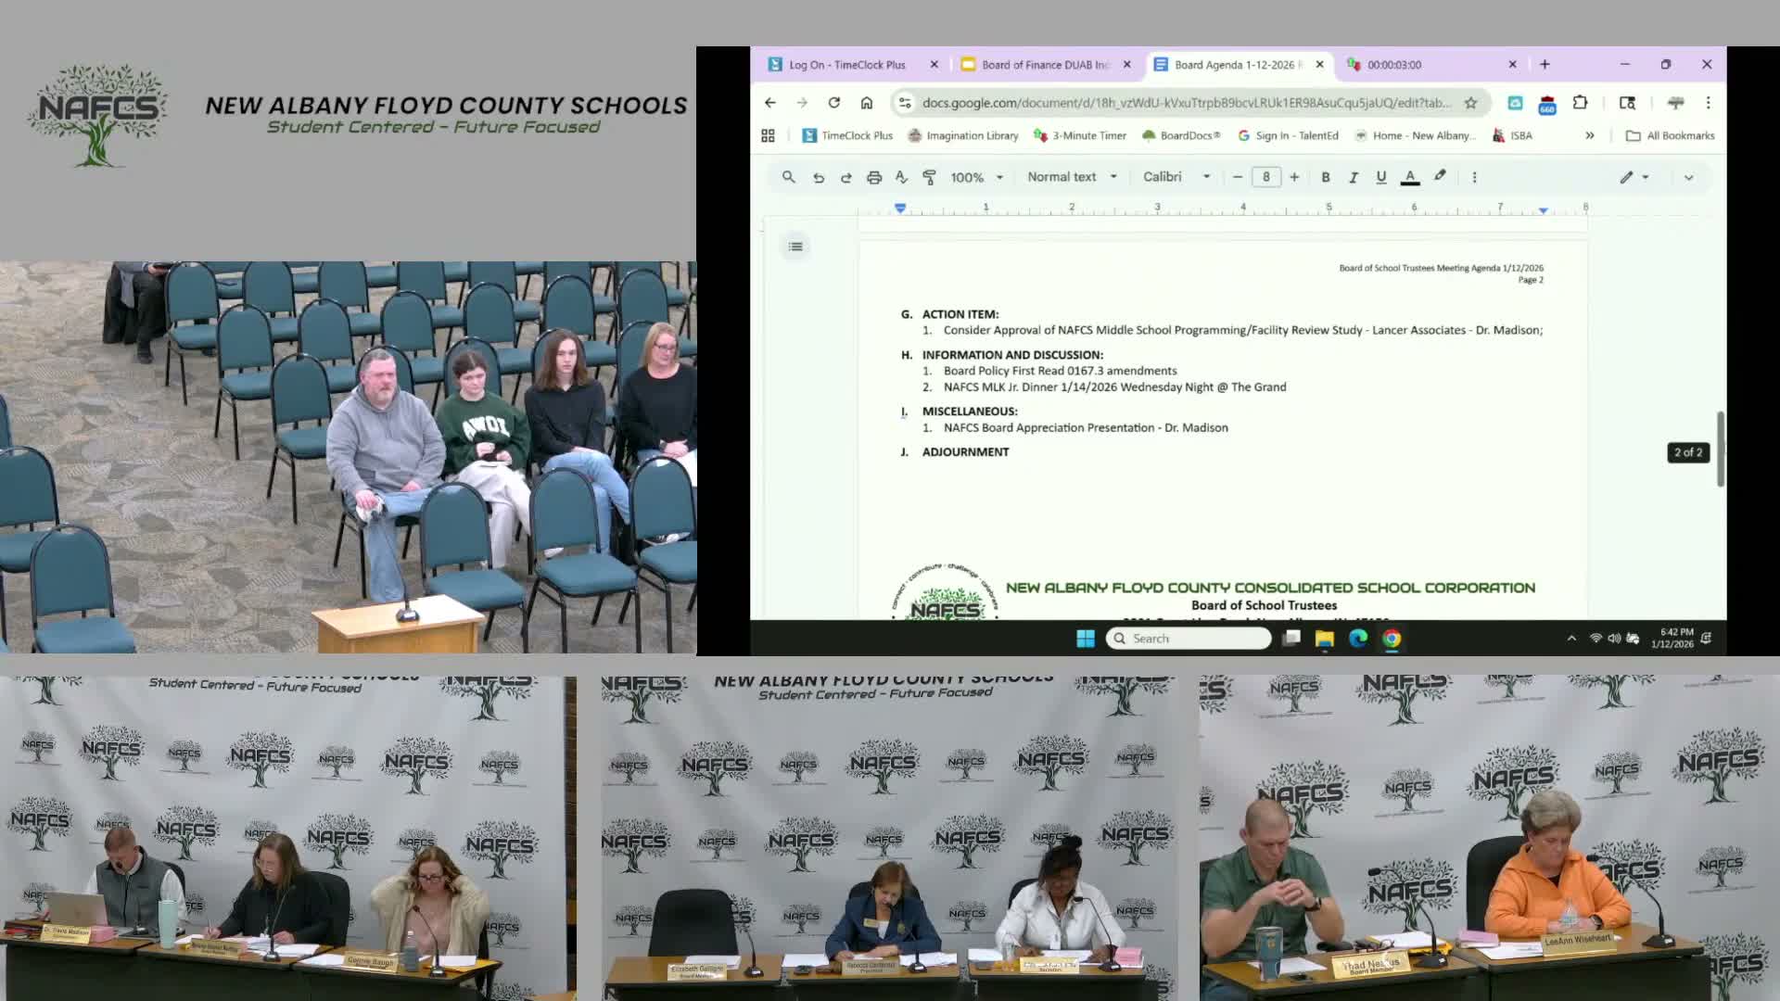Click the undo arrow in Docs toolbar
The width and height of the screenshot is (1780, 1001).
(818, 177)
